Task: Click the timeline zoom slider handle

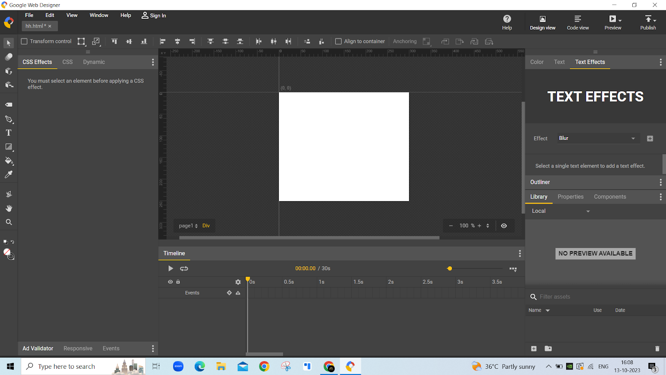Action: (x=450, y=269)
